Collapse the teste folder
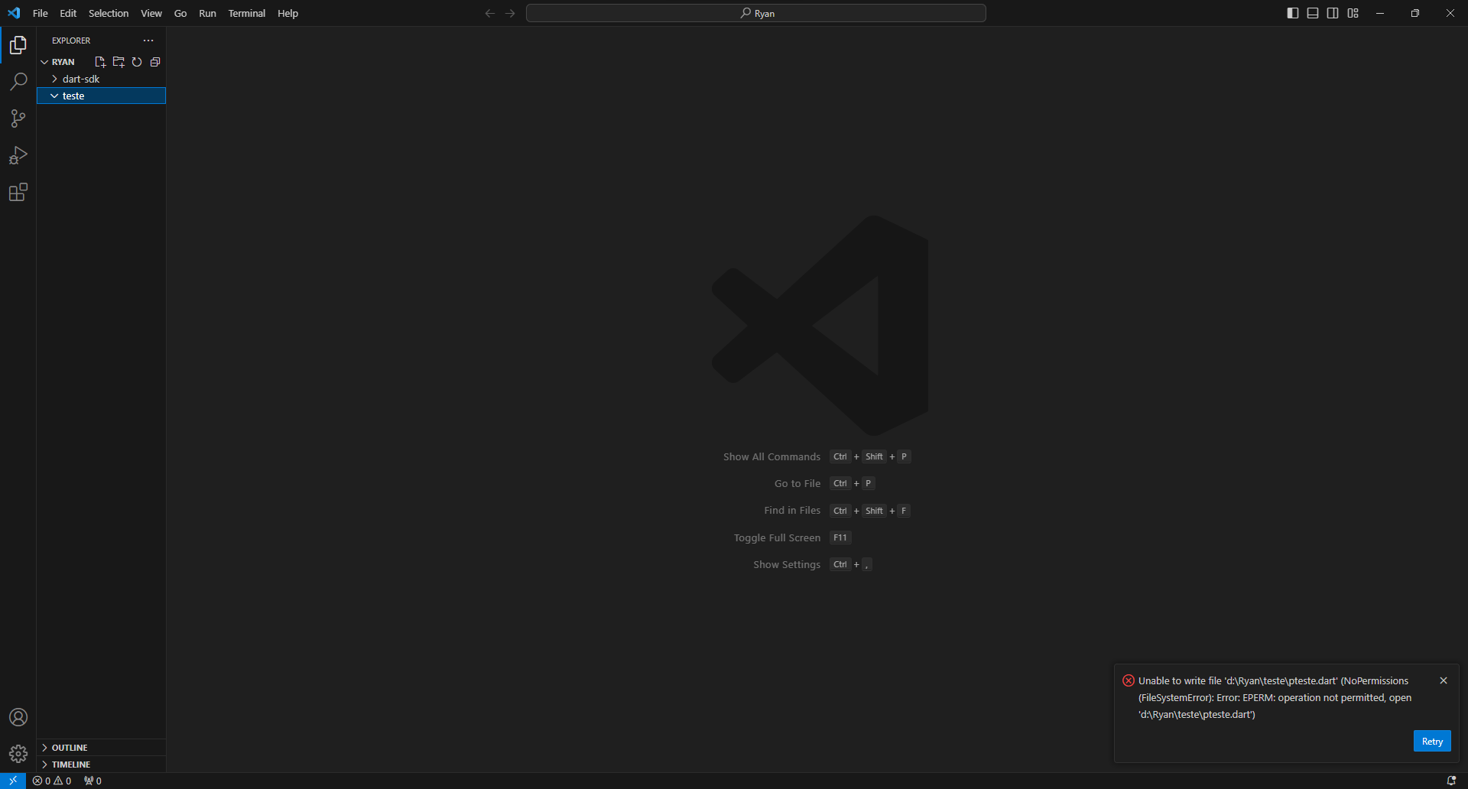This screenshot has width=1468, height=789. [101, 96]
